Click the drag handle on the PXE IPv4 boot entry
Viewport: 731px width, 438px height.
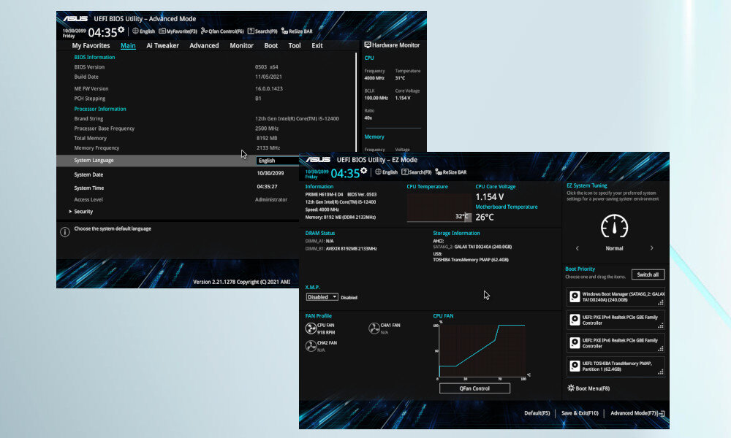click(661, 326)
